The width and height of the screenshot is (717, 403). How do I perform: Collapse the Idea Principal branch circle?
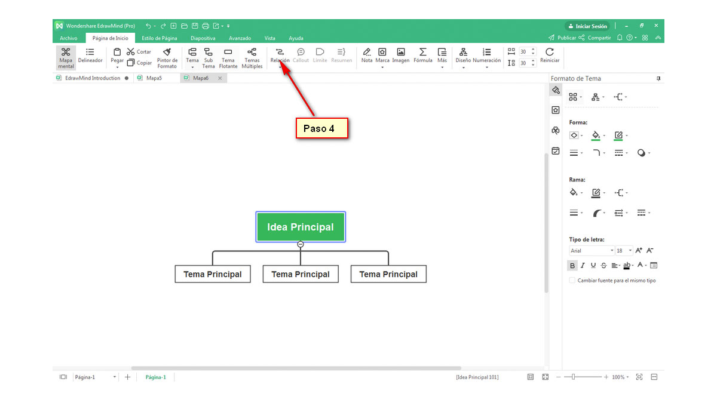tap(301, 244)
